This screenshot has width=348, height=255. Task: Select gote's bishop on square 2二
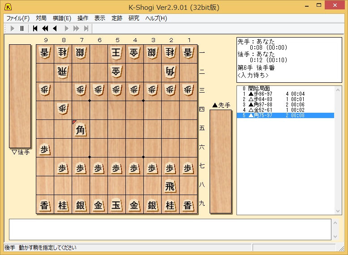click(171, 72)
